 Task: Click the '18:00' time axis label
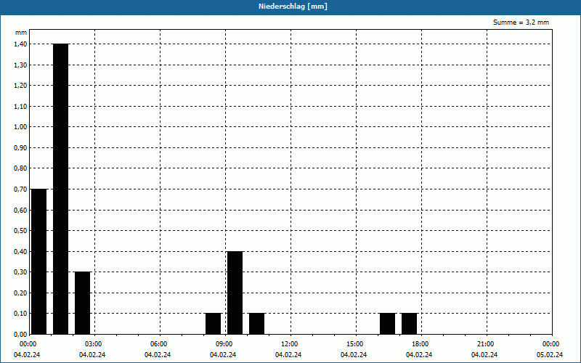[x=421, y=344]
